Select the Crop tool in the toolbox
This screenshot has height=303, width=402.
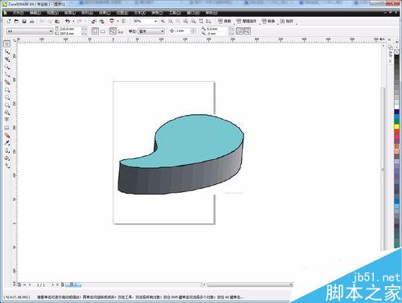pyautogui.click(x=7, y=59)
